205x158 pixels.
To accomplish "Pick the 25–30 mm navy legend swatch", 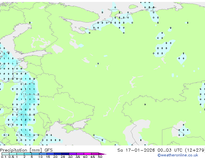I will click(x=65, y=154).
